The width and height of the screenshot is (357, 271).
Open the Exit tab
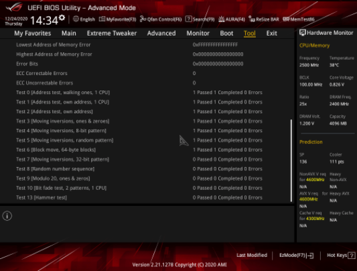click(x=272, y=34)
